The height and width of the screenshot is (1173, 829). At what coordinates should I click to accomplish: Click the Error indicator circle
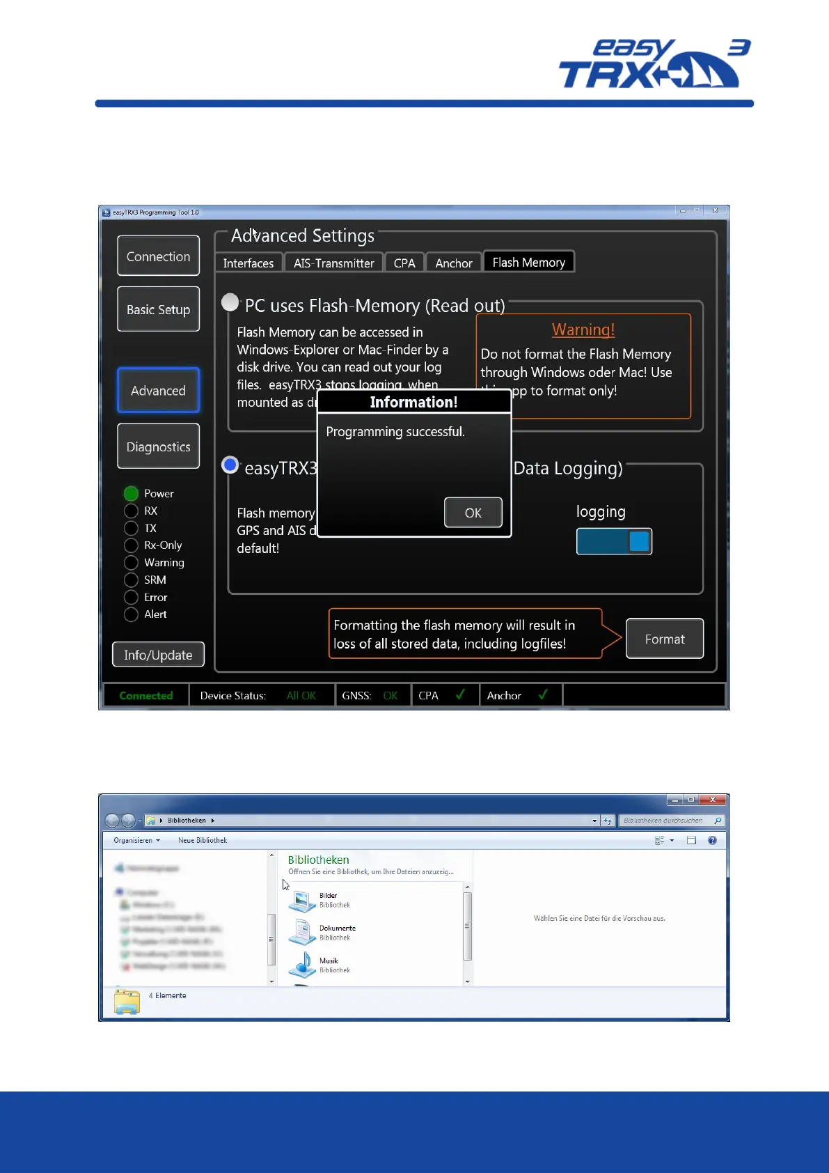point(131,597)
